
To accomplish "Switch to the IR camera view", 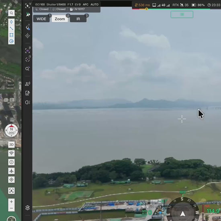I will (x=78, y=19).
